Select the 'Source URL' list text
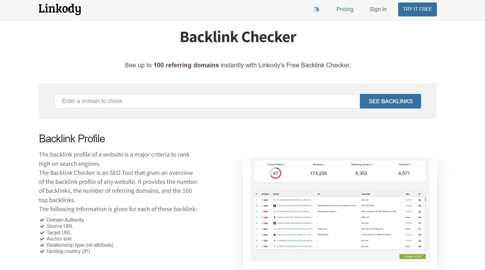The width and height of the screenshot is (485, 270). point(60,226)
